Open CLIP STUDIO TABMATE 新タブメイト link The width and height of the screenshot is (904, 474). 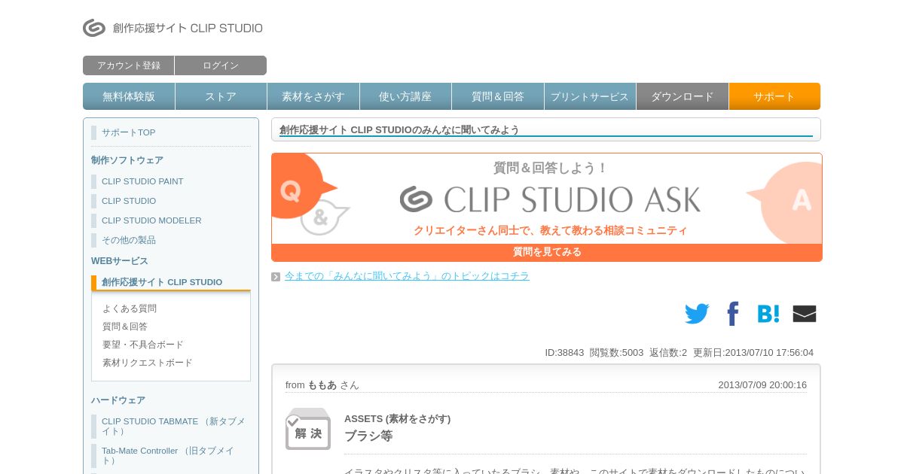coord(173,426)
